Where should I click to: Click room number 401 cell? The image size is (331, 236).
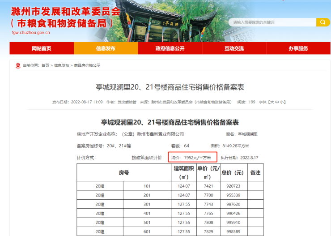click(147, 214)
